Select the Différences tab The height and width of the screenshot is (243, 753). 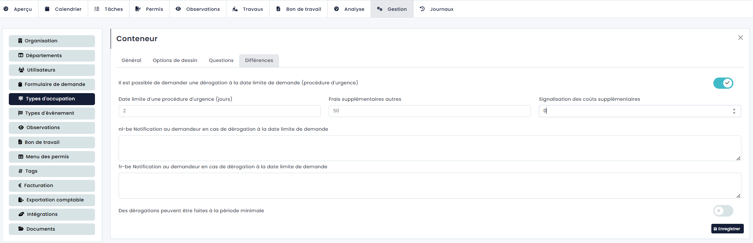pyautogui.click(x=259, y=60)
